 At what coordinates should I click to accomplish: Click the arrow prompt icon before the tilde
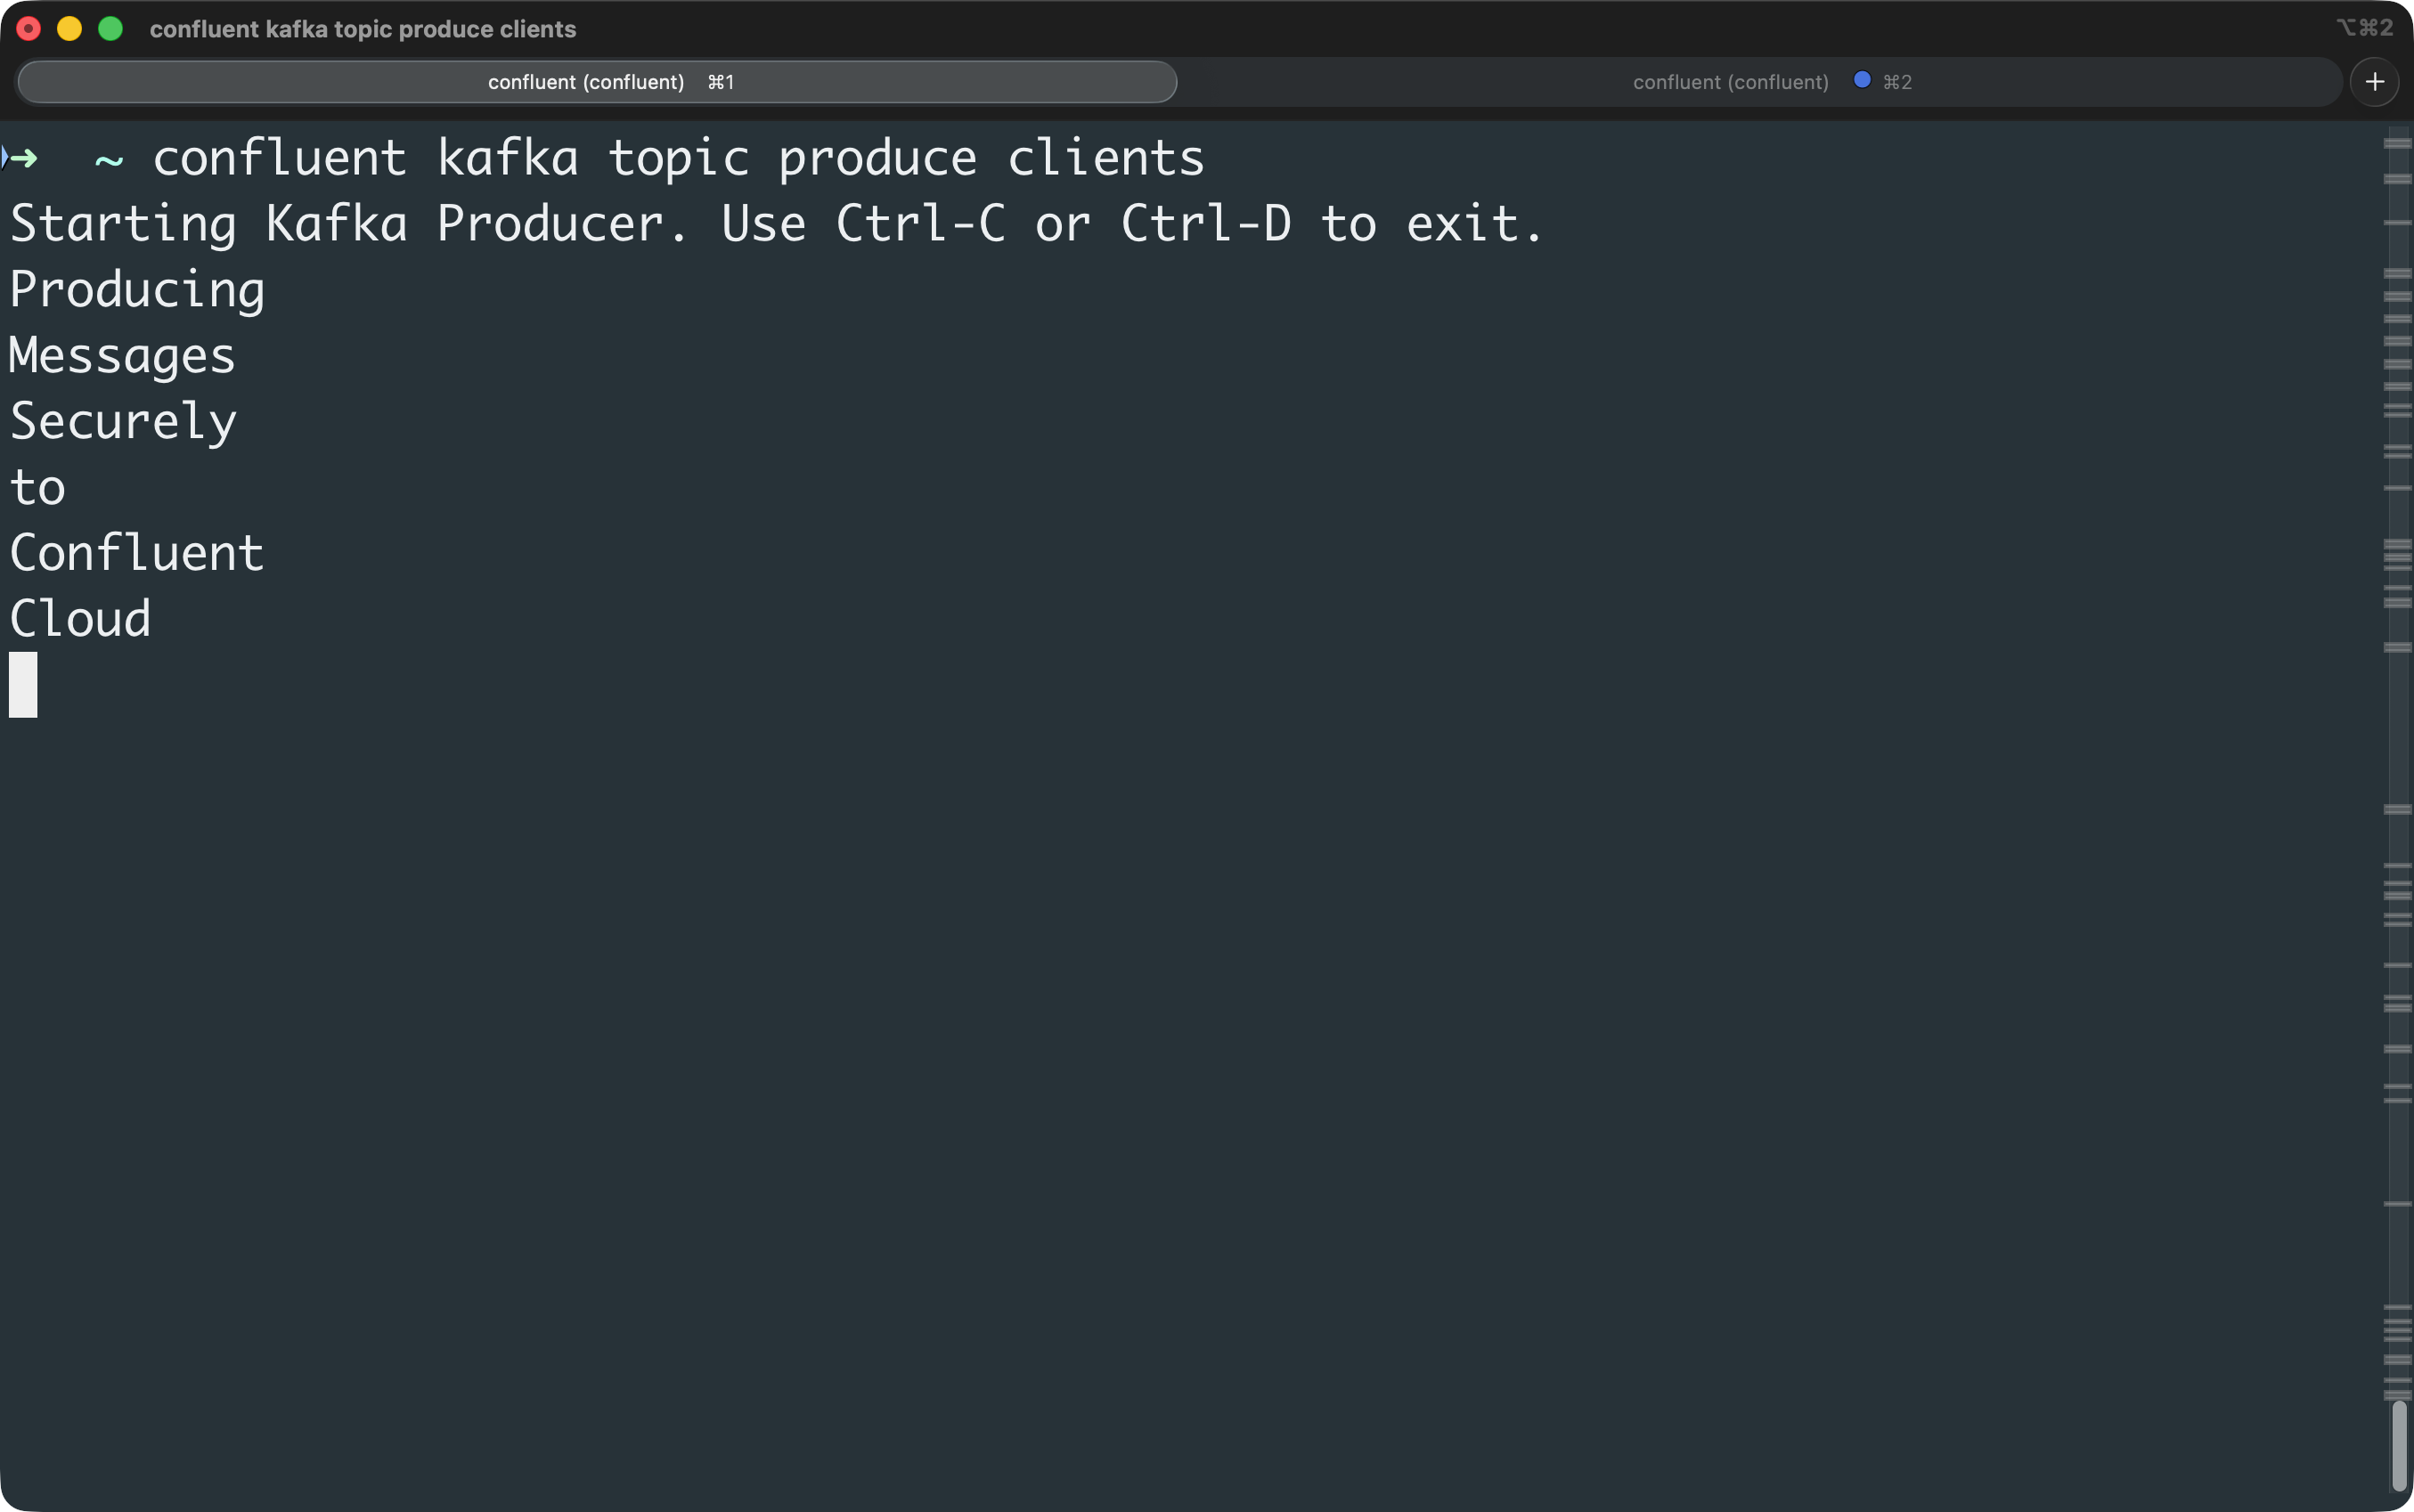(22, 157)
